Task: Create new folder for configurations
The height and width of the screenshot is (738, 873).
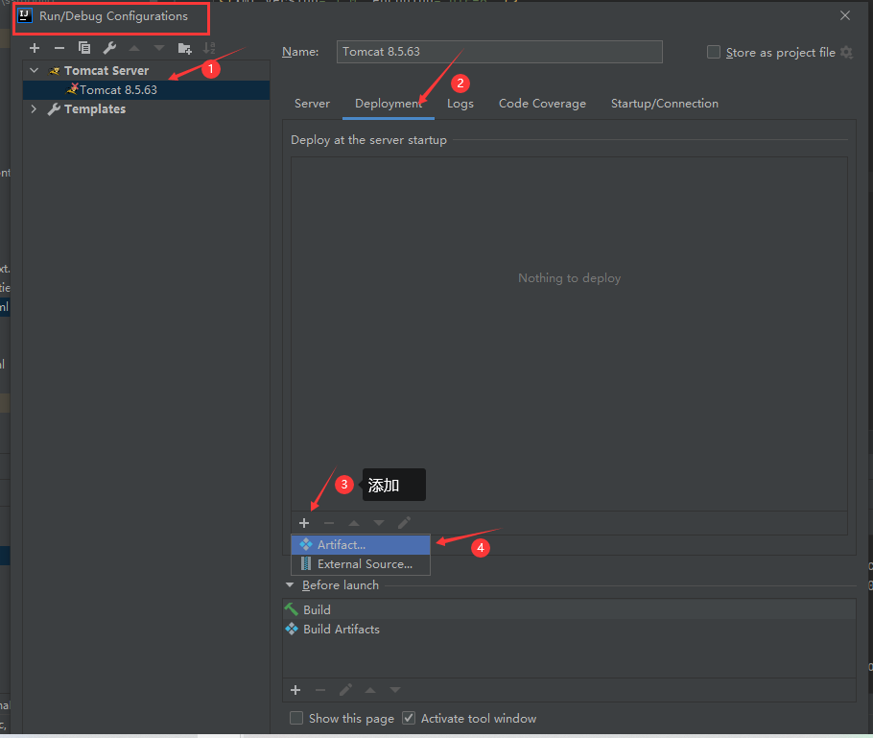Action: point(185,48)
